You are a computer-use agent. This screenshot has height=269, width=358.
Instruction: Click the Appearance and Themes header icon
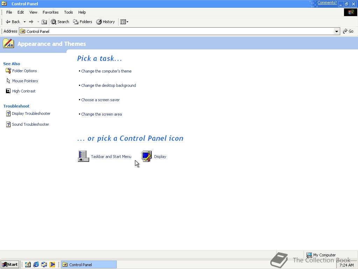[x=8, y=43]
